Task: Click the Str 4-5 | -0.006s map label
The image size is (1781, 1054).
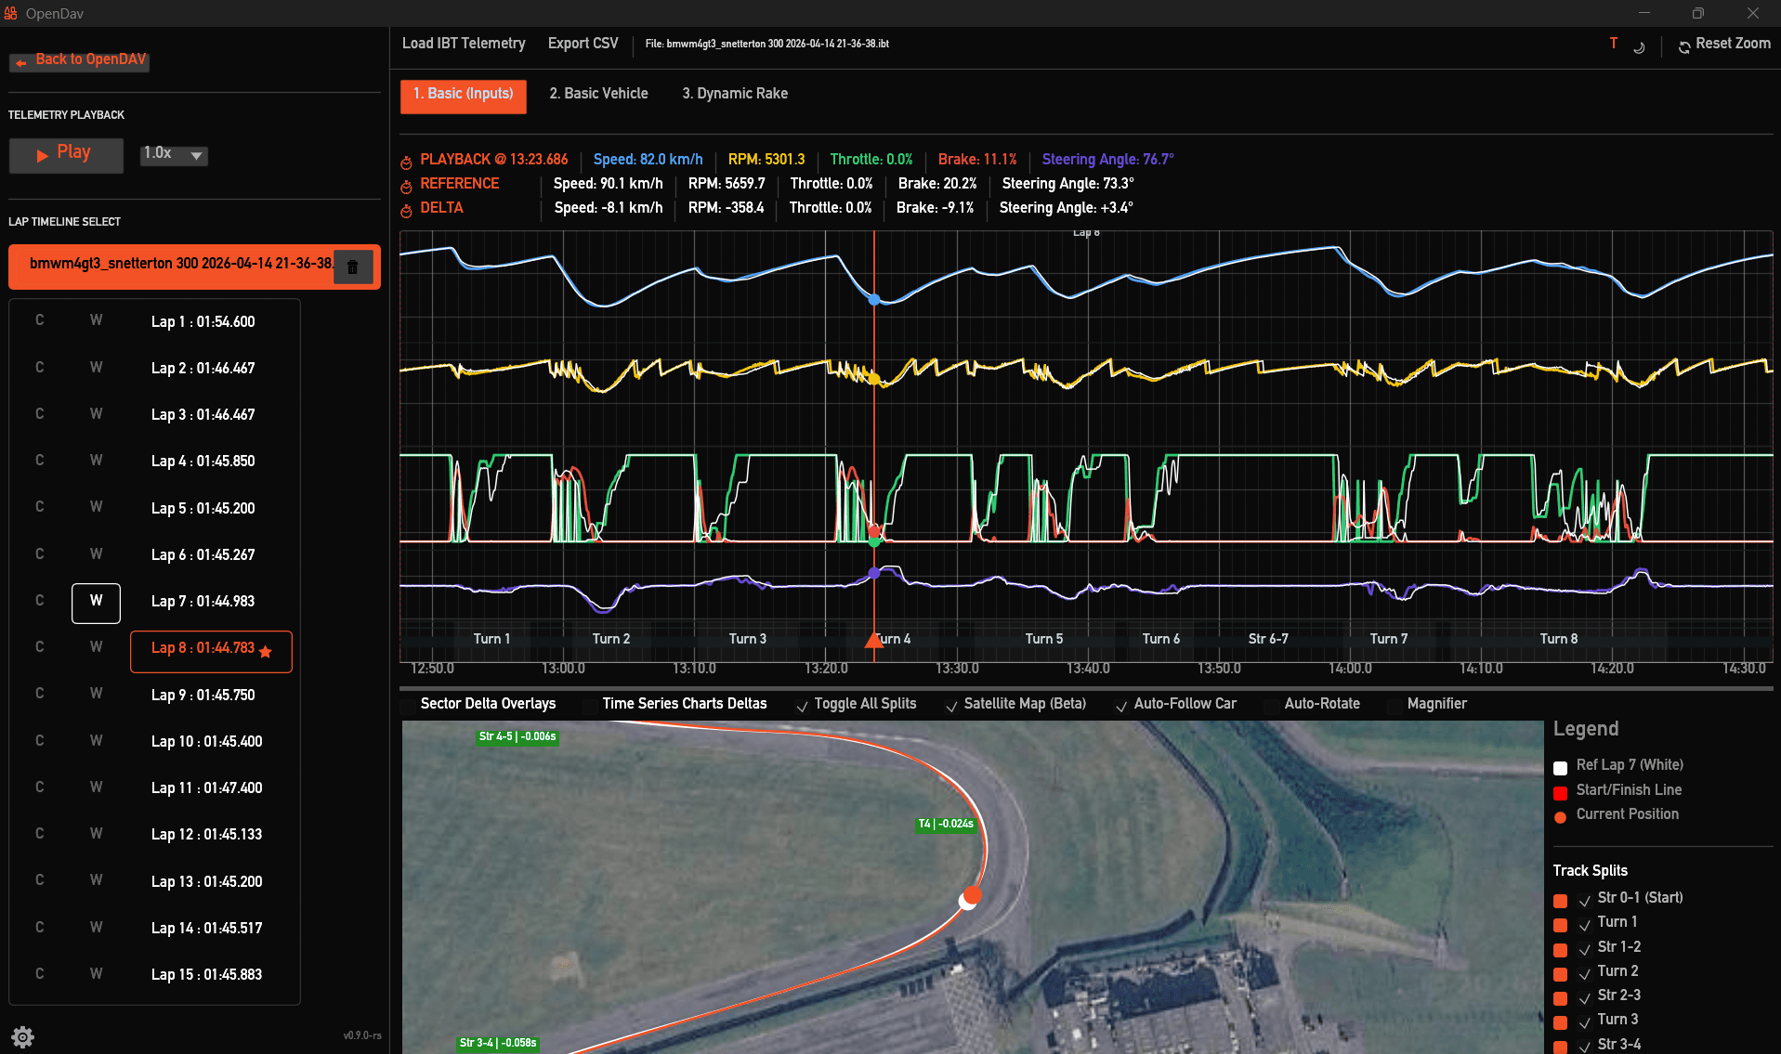Action: [x=517, y=736]
